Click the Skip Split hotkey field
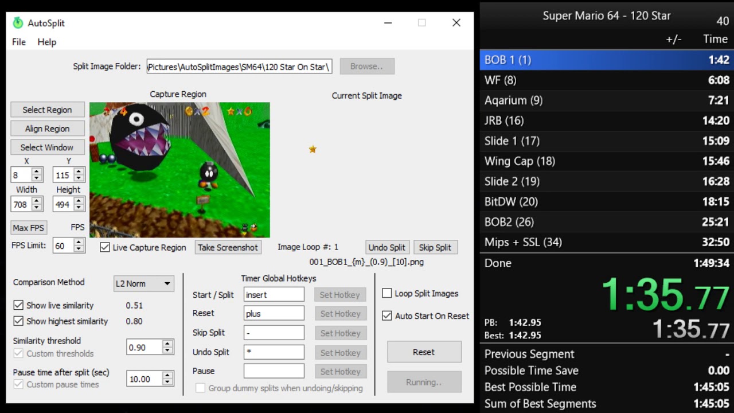The image size is (734, 413). coord(274,333)
